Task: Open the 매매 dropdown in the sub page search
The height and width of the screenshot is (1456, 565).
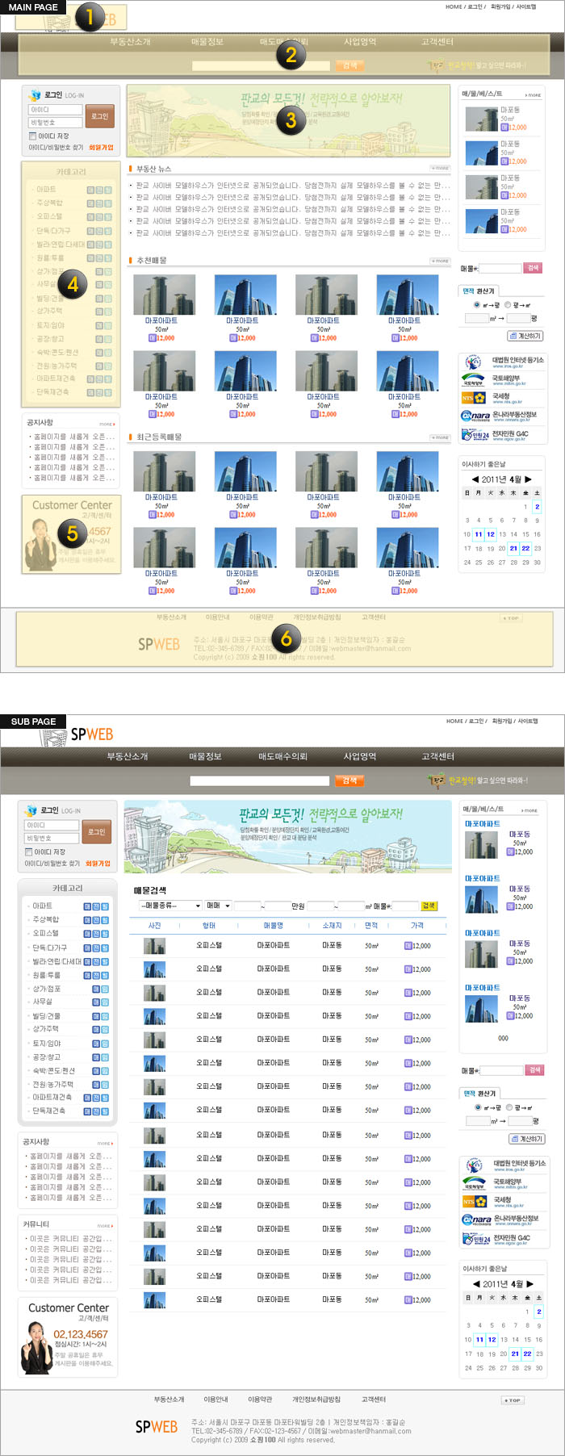Action: coord(218,906)
